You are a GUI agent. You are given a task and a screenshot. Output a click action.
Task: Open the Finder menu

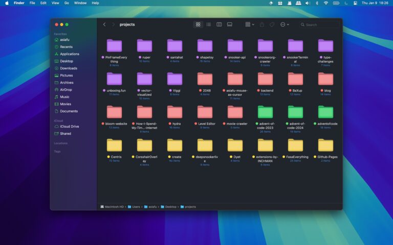coord(19,3)
